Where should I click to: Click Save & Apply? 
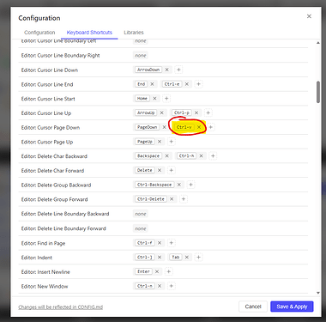pyautogui.click(x=292, y=307)
